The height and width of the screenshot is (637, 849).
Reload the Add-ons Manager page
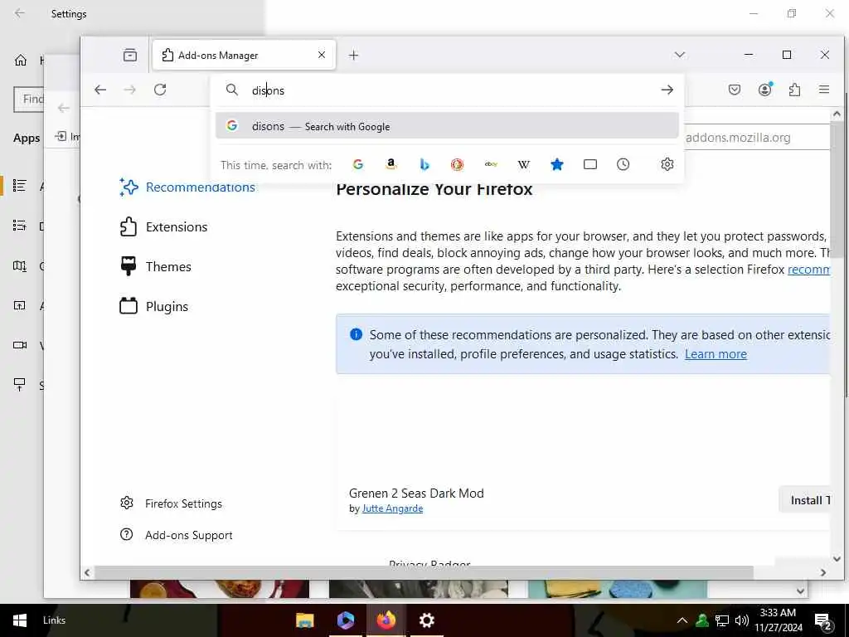tap(160, 90)
